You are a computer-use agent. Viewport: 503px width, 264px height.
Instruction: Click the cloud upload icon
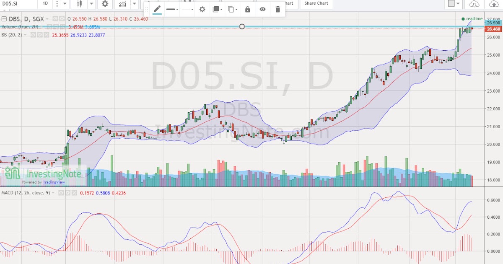click(x=494, y=4)
